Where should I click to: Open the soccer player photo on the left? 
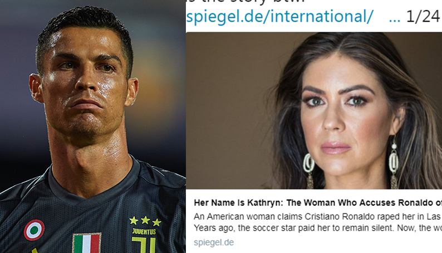pos(93,126)
